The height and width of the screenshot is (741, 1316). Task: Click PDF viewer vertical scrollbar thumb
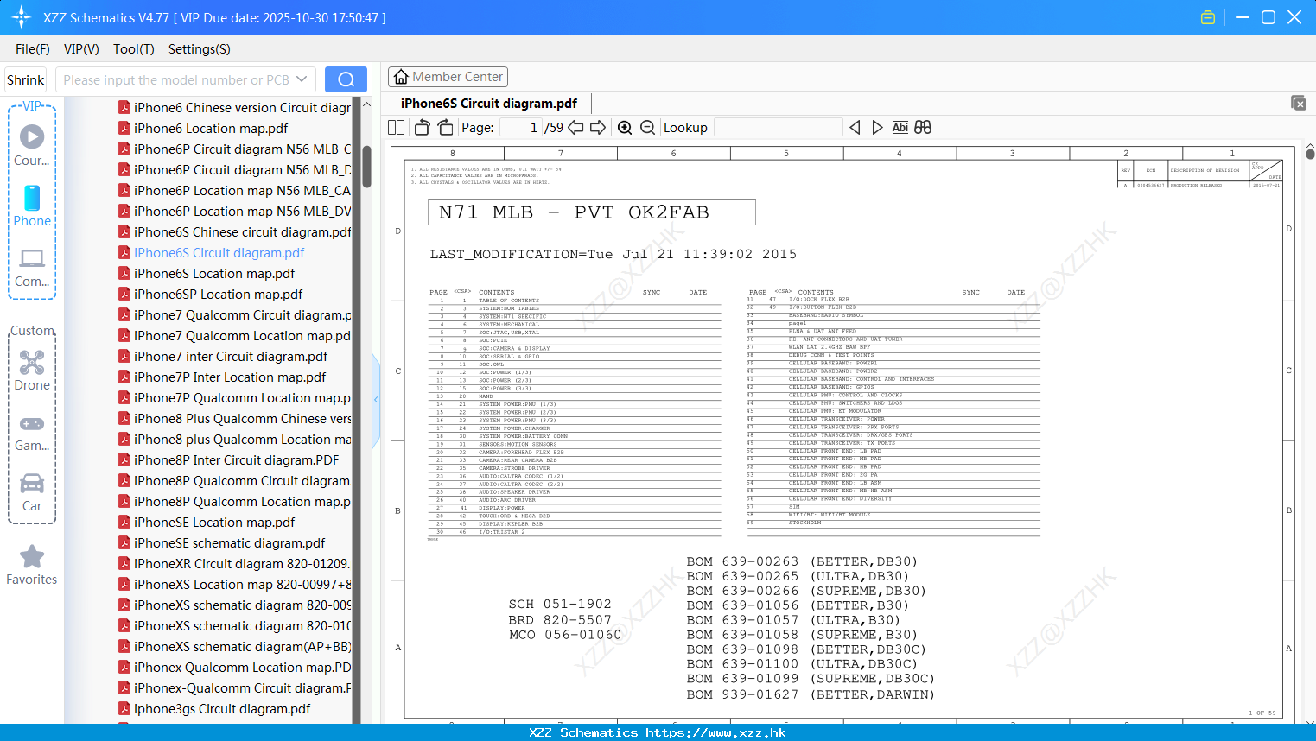click(1310, 155)
